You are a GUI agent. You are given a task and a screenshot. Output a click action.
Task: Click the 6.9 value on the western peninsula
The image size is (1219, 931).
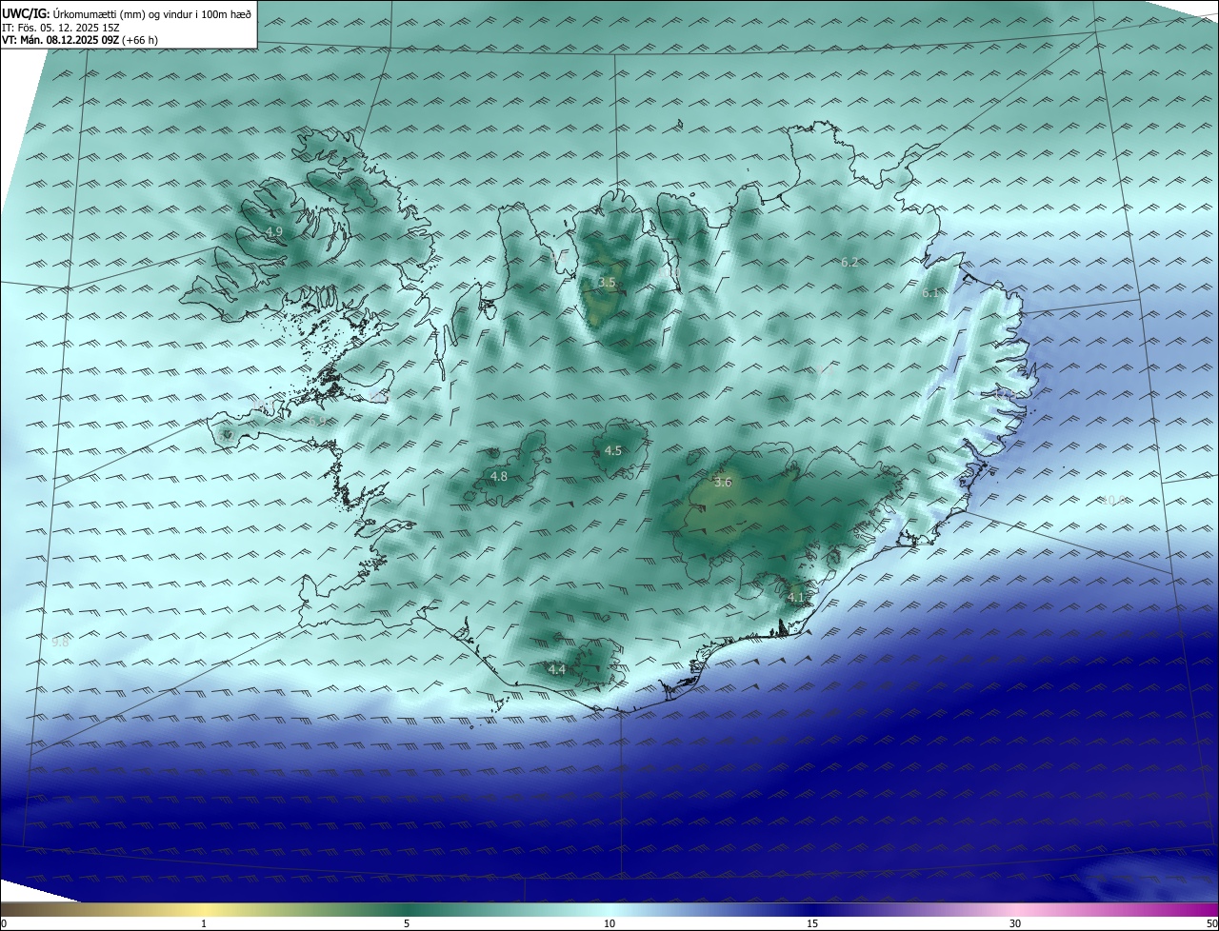click(x=316, y=421)
